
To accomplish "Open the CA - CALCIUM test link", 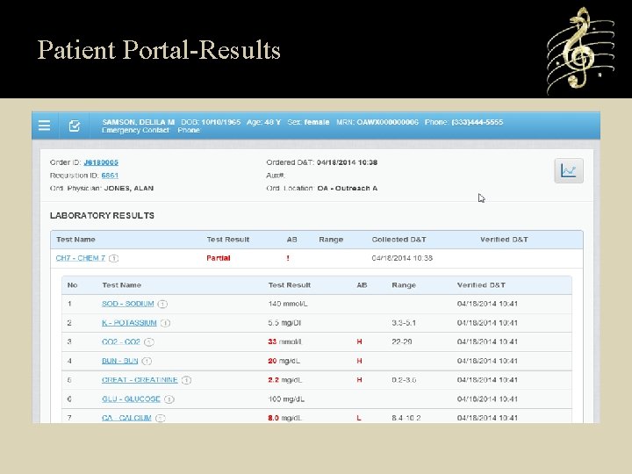I will tap(126, 418).
